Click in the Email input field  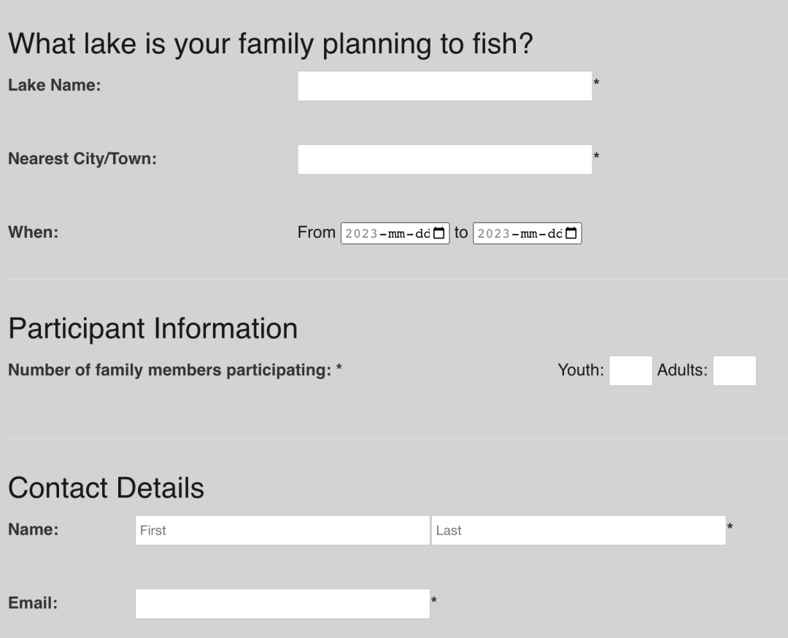tap(282, 604)
